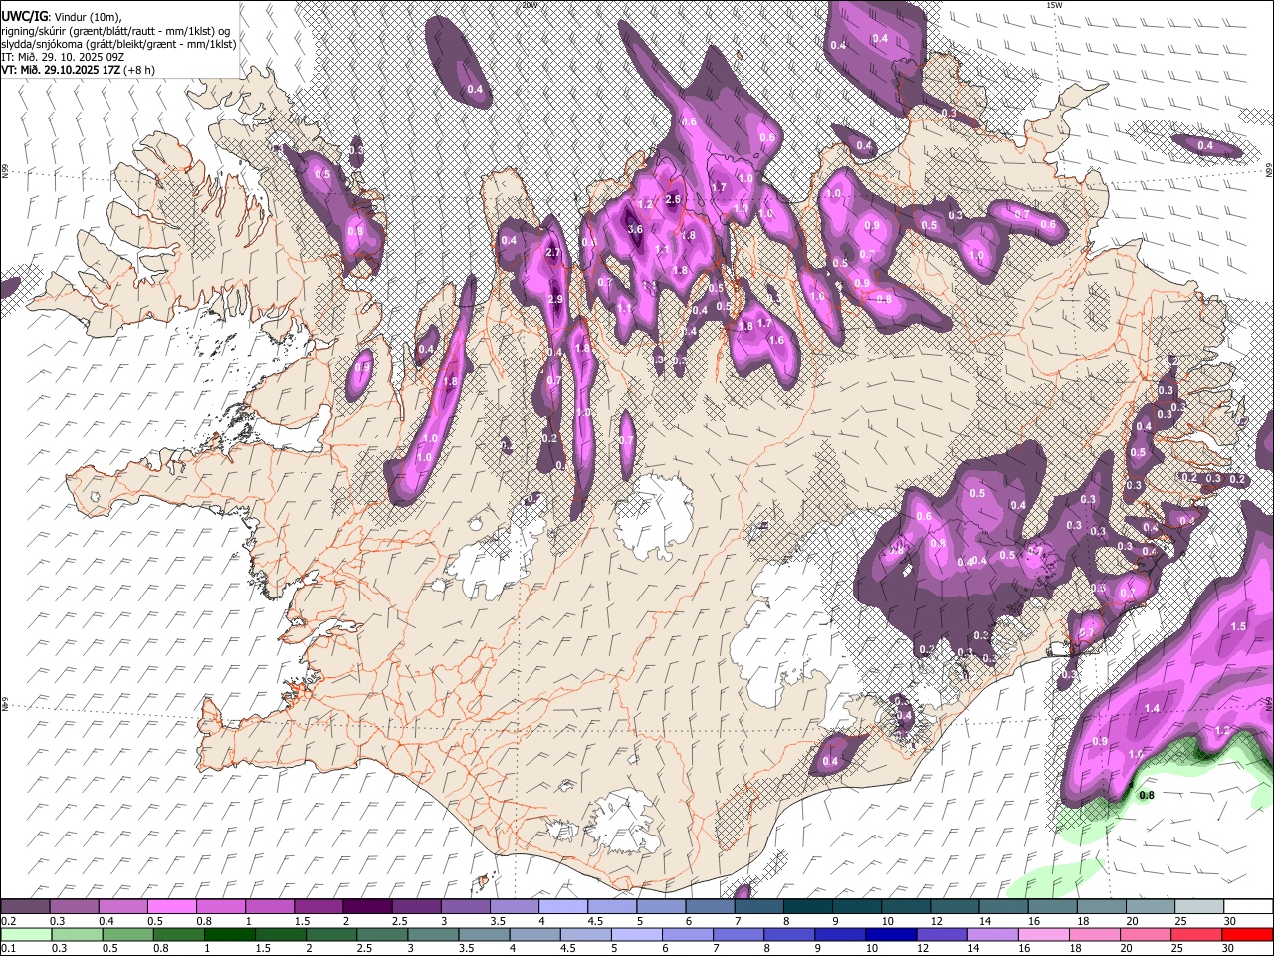This screenshot has height=956, width=1274.
Task: Click the 'slydda/snjókoma' legend description line
Action: tap(118, 44)
